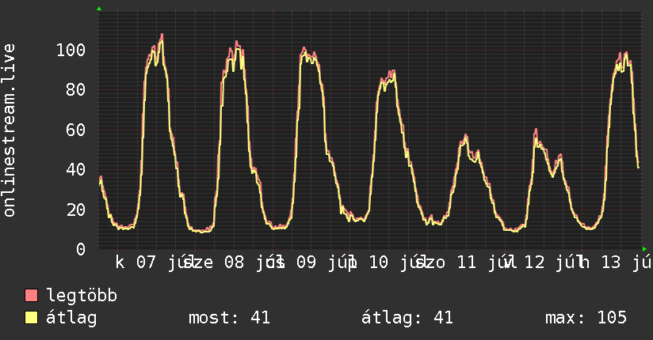Viewport: 653px width, 340px height.
Task: Click the 80 y-axis tick label
Action: (x=76, y=90)
